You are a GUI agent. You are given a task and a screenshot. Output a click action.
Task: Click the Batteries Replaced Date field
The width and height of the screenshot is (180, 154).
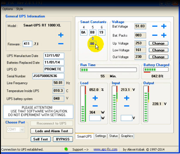54,62
